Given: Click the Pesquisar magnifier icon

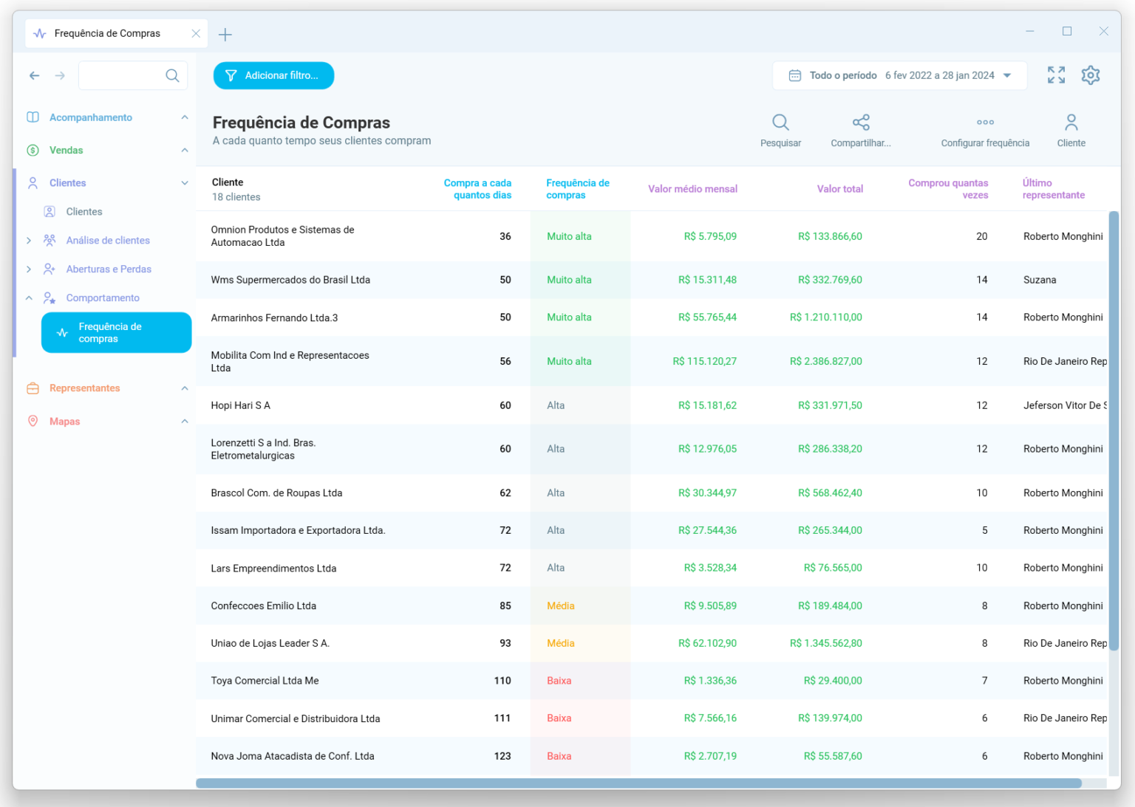Looking at the screenshot, I should (780, 123).
